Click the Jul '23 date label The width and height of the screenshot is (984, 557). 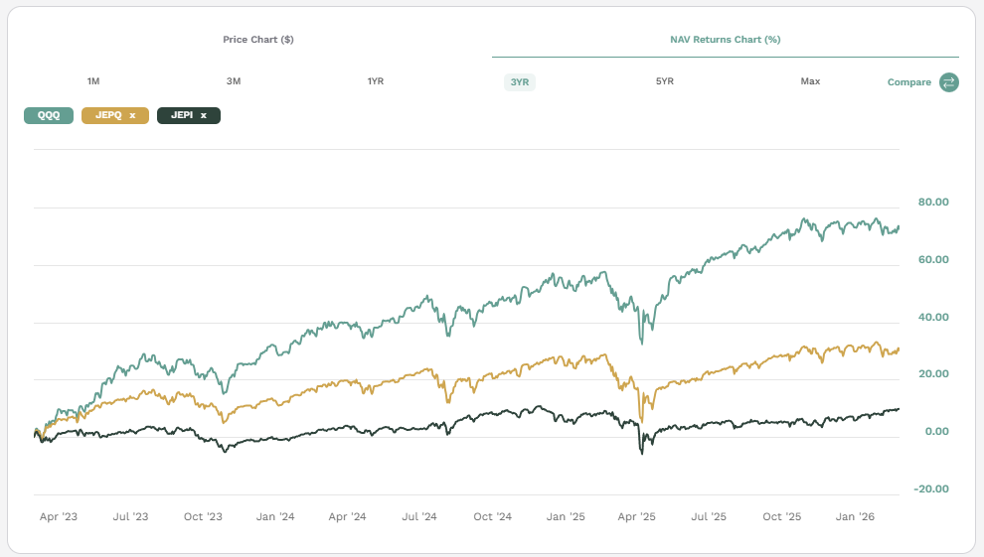[130, 517]
